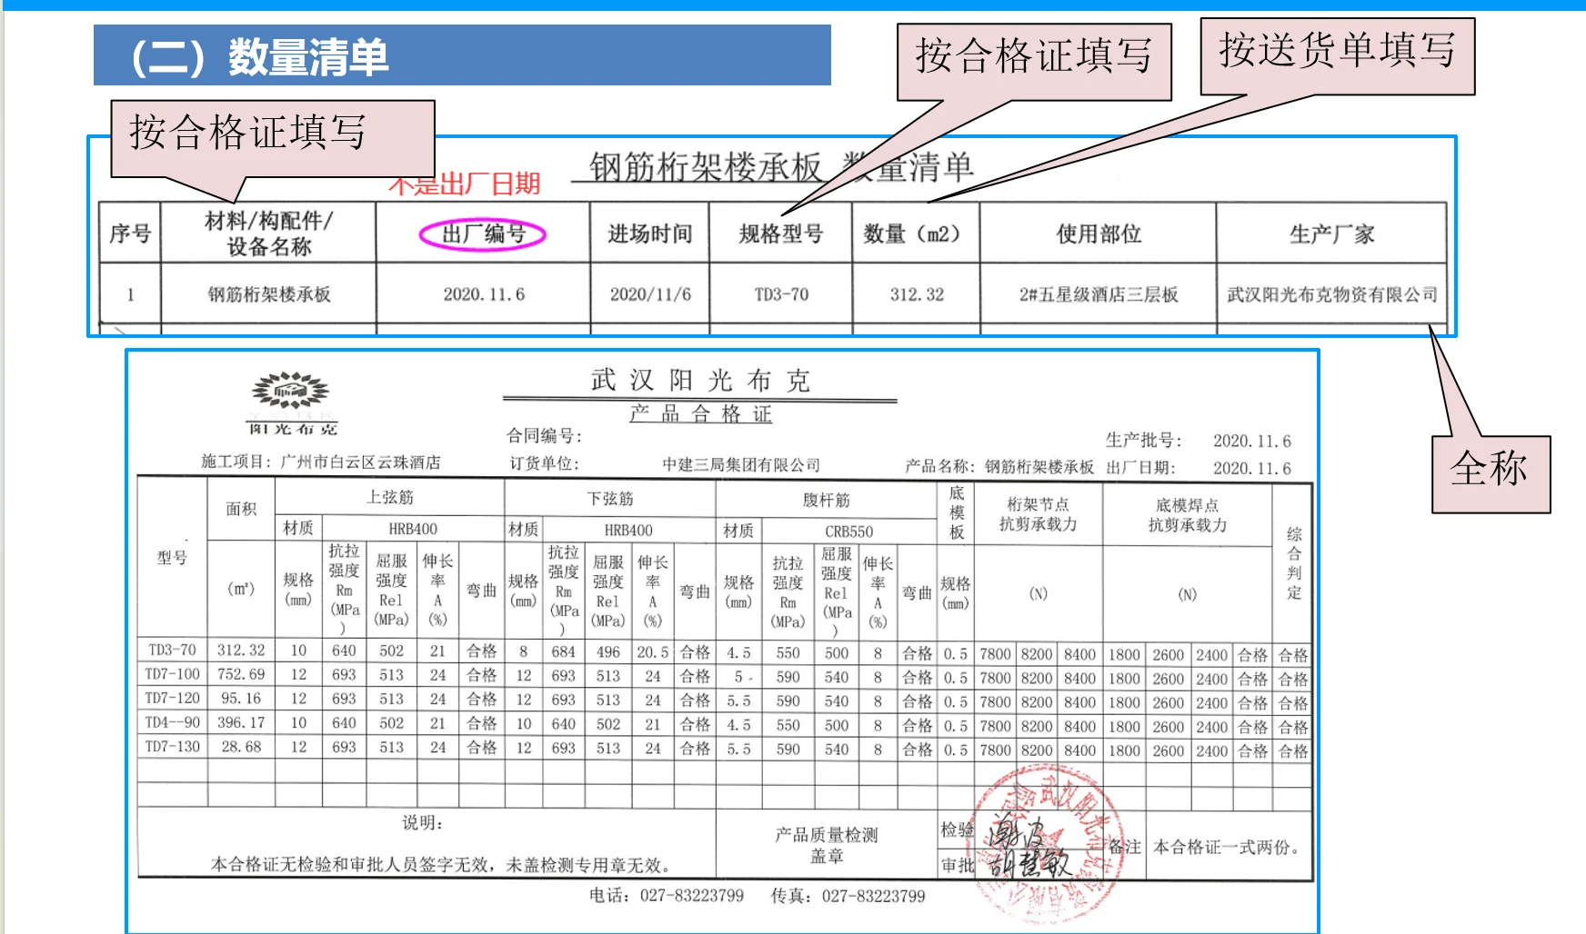Image resolution: width=1586 pixels, height=934 pixels.
Task: Click the blue (二) 数量清单 section header
Action: (462, 56)
